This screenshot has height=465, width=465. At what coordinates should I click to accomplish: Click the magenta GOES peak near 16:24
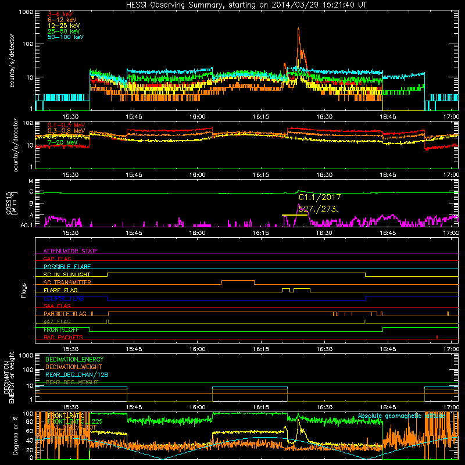[299, 205]
